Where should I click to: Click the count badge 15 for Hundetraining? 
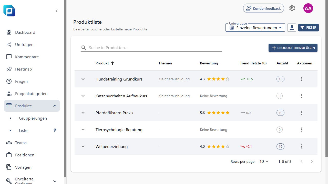tap(280, 79)
